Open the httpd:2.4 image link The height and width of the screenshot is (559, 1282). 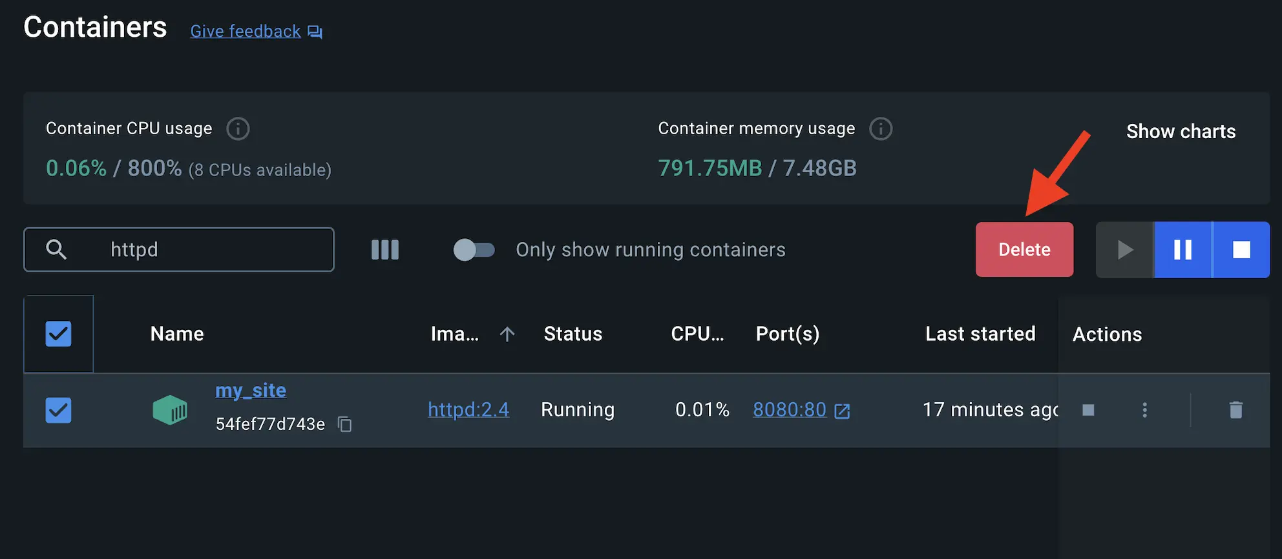click(x=468, y=409)
